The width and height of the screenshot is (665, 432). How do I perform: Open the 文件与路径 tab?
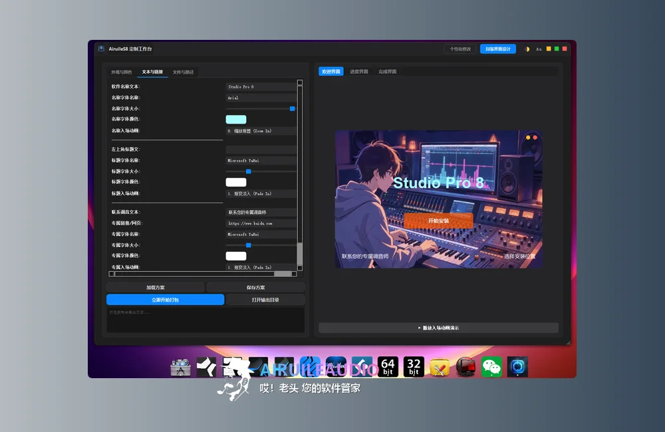point(184,72)
